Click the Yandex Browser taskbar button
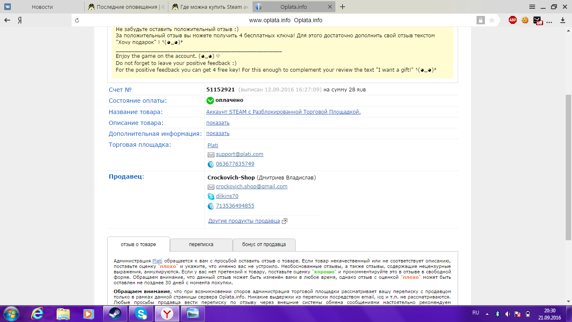Image resolution: width=572 pixels, height=322 pixels. coord(167,313)
